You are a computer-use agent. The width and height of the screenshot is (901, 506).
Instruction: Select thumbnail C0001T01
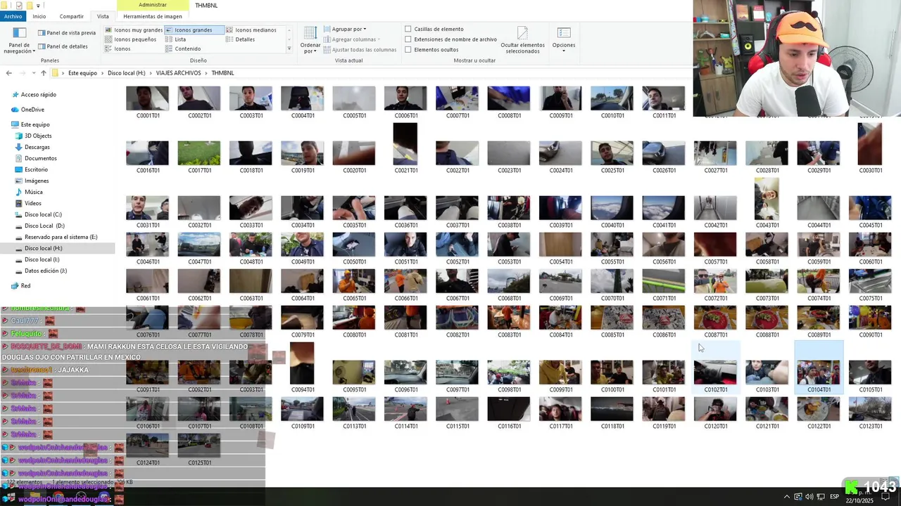pos(147,103)
